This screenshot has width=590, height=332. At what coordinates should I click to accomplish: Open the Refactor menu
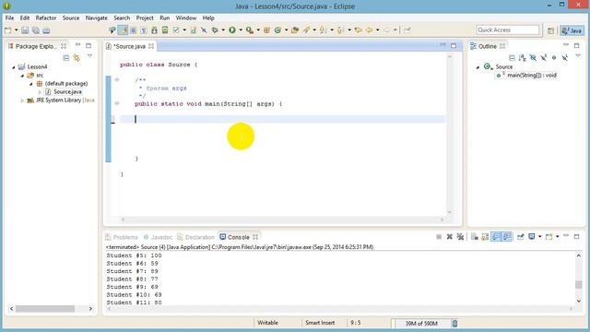point(46,18)
